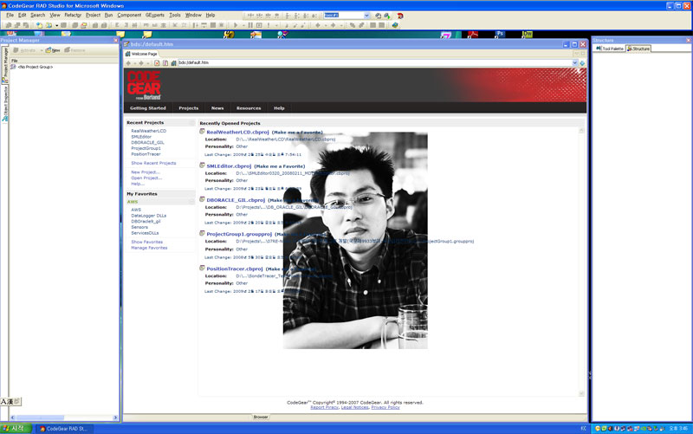Click the bdc:/default.htm address field
Screen dimensions: 693x434
click(x=346, y=63)
